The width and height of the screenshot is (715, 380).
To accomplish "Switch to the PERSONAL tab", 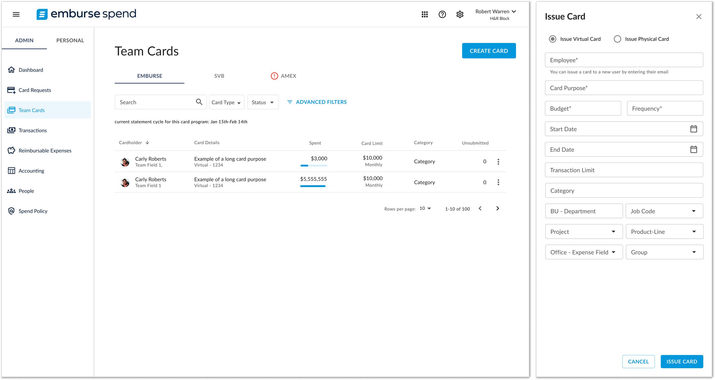I will 70,40.
